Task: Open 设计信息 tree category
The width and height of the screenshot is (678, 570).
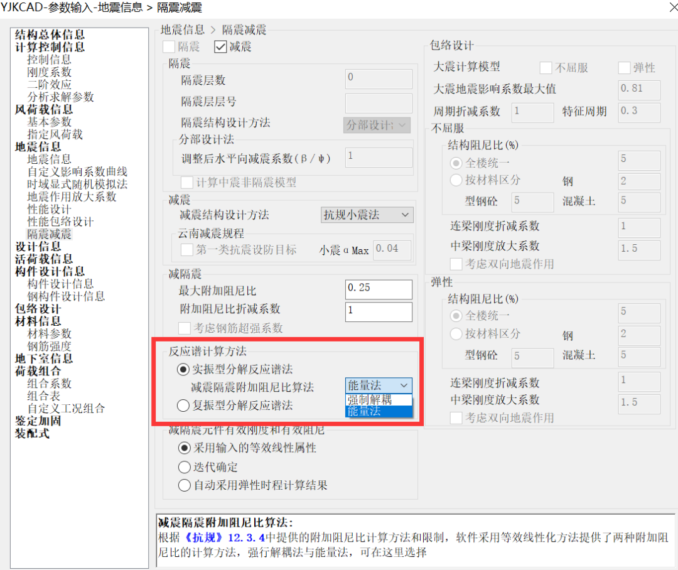Action: click(x=38, y=247)
